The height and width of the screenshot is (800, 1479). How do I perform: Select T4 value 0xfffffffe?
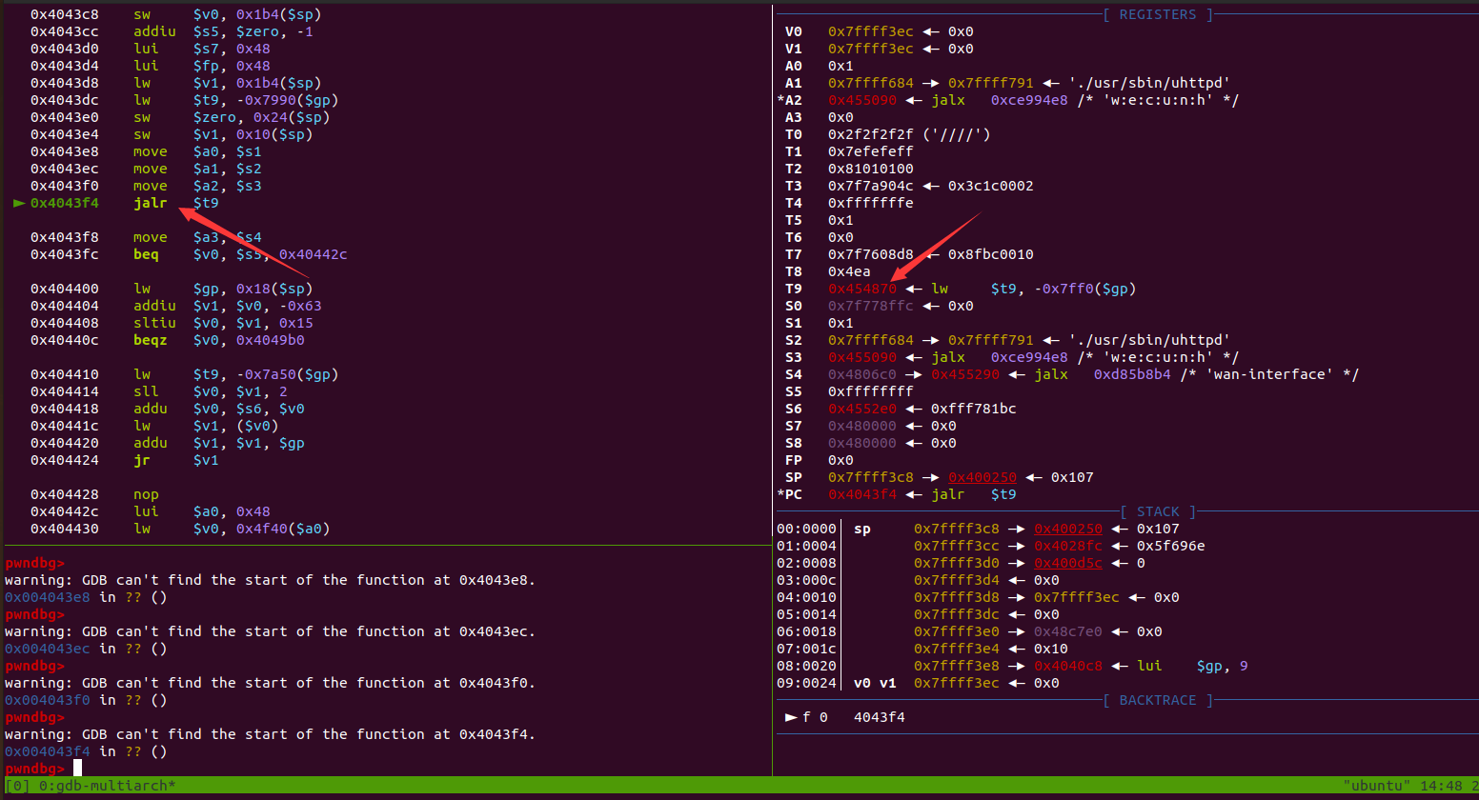tap(870, 203)
